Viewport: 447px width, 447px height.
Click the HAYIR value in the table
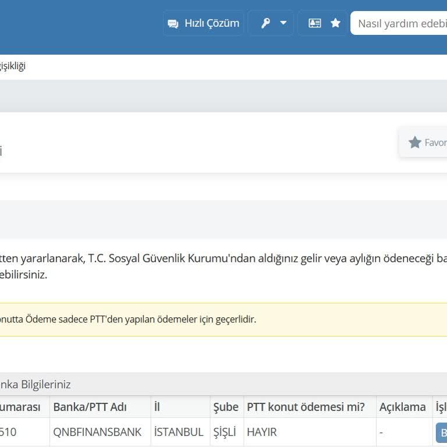click(262, 432)
